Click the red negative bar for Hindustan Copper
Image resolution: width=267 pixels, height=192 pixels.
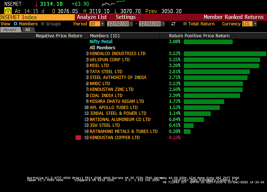78,138
